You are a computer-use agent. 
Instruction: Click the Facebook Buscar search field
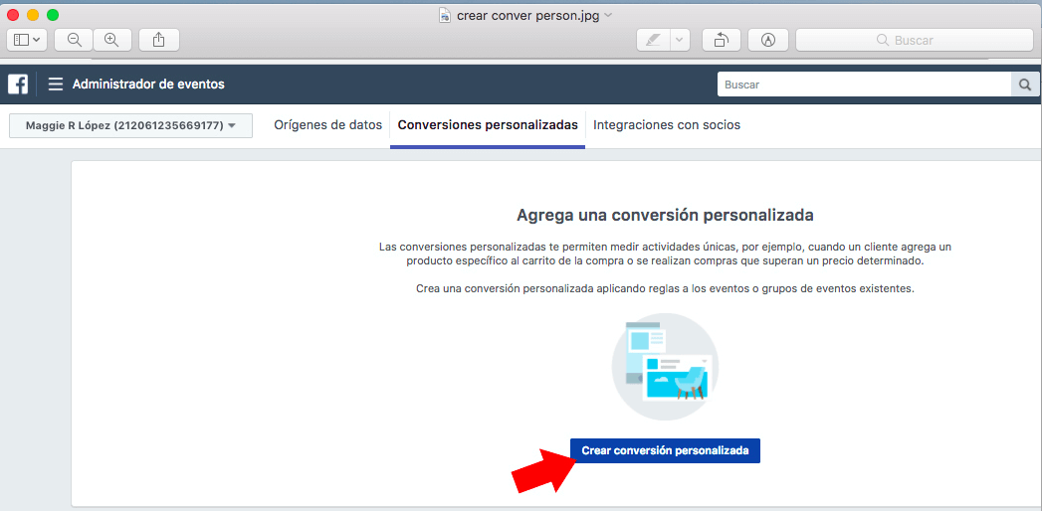863,85
